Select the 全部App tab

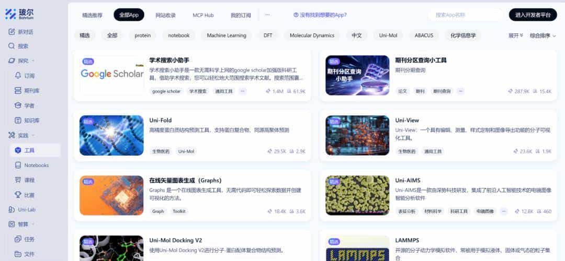coord(129,15)
